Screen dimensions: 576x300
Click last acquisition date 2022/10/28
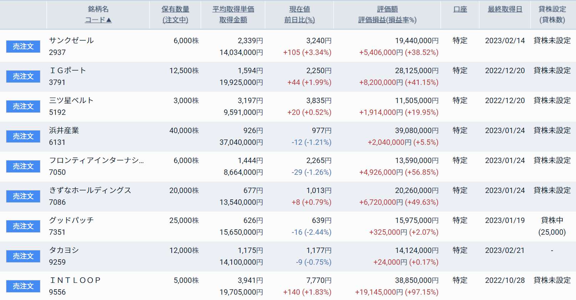[505, 280]
